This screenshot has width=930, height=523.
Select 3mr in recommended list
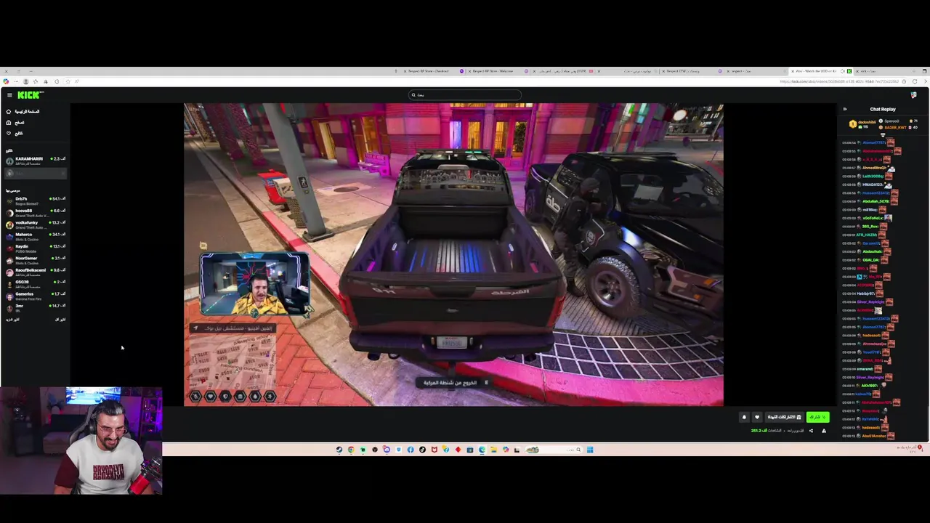click(35, 307)
